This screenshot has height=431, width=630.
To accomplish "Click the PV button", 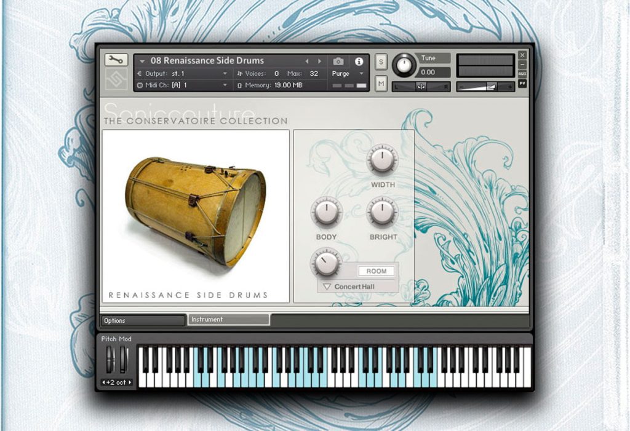I will click(522, 84).
